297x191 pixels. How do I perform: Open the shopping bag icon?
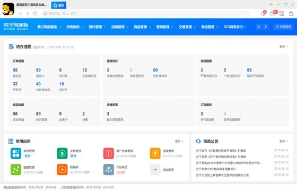291,13
